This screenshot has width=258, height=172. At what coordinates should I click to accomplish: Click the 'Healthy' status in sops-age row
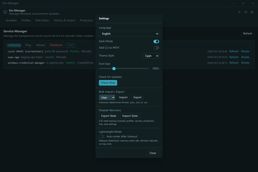click(50, 57)
